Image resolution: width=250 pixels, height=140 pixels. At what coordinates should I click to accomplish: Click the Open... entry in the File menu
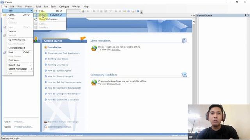click(x=18, y=15)
